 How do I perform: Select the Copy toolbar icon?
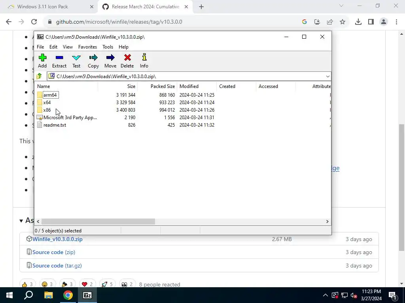point(93,58)
